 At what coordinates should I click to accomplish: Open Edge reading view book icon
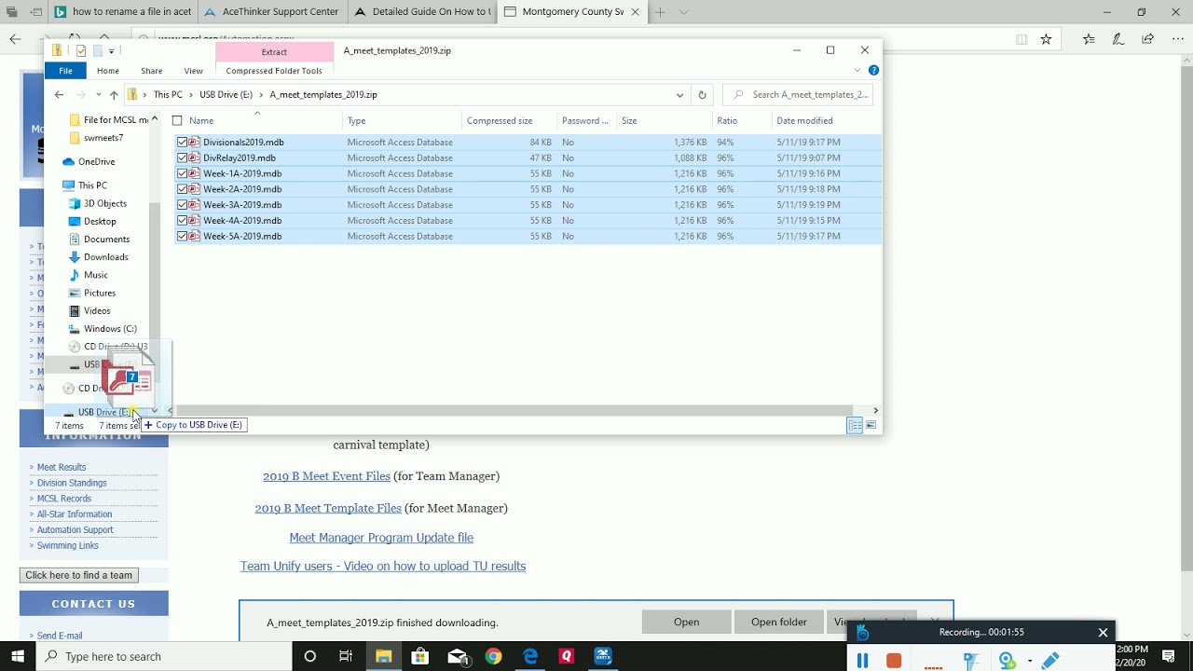(x=1022, y=39)
